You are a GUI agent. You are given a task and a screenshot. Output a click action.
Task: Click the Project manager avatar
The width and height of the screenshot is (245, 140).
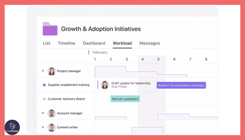[51, 71]
